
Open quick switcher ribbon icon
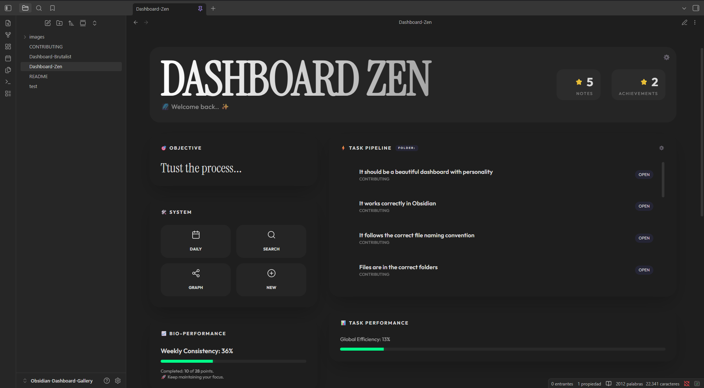(8, 23)
